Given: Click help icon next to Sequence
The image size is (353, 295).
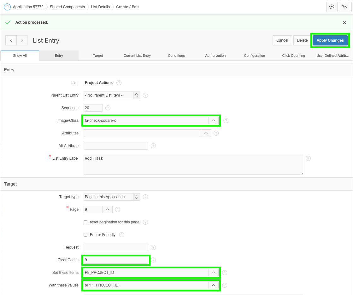Looking at the screenshot, I should 108,108.
